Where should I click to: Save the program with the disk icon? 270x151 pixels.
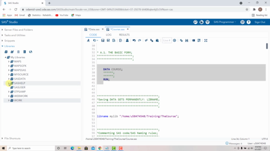[103, 41]
